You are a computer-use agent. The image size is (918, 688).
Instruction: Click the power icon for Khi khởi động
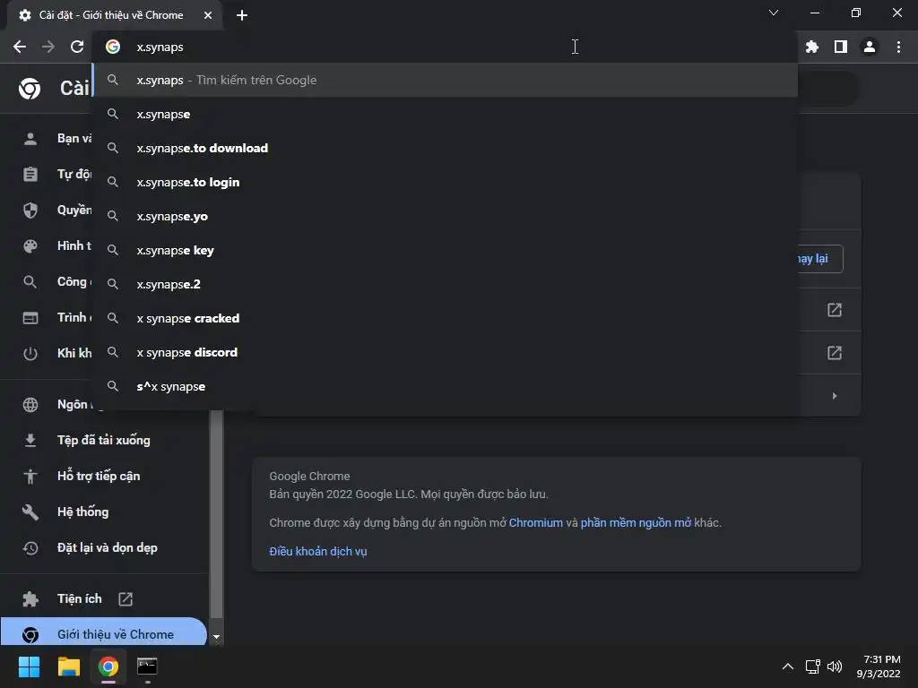(30, 353)
